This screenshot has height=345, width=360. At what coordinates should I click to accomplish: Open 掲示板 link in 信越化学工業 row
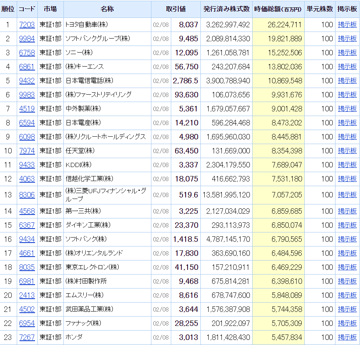[x=347, y=179]
